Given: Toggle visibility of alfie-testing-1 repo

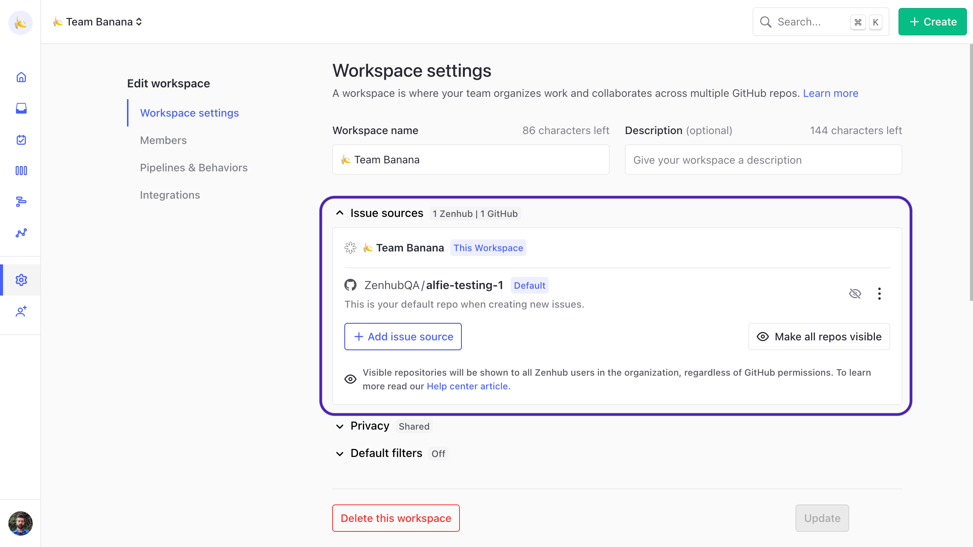Looking at the screenshot, I should pos(855,294).
